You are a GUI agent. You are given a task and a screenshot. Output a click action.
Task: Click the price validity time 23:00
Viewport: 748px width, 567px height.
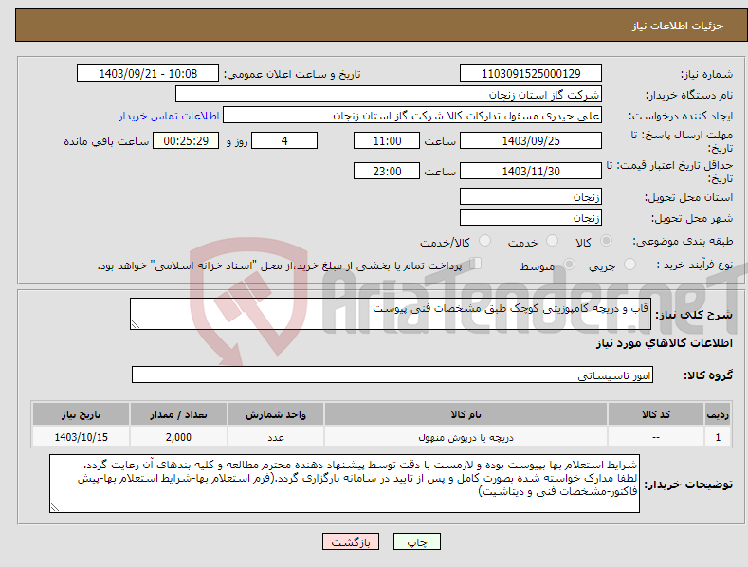coord(387,171)
